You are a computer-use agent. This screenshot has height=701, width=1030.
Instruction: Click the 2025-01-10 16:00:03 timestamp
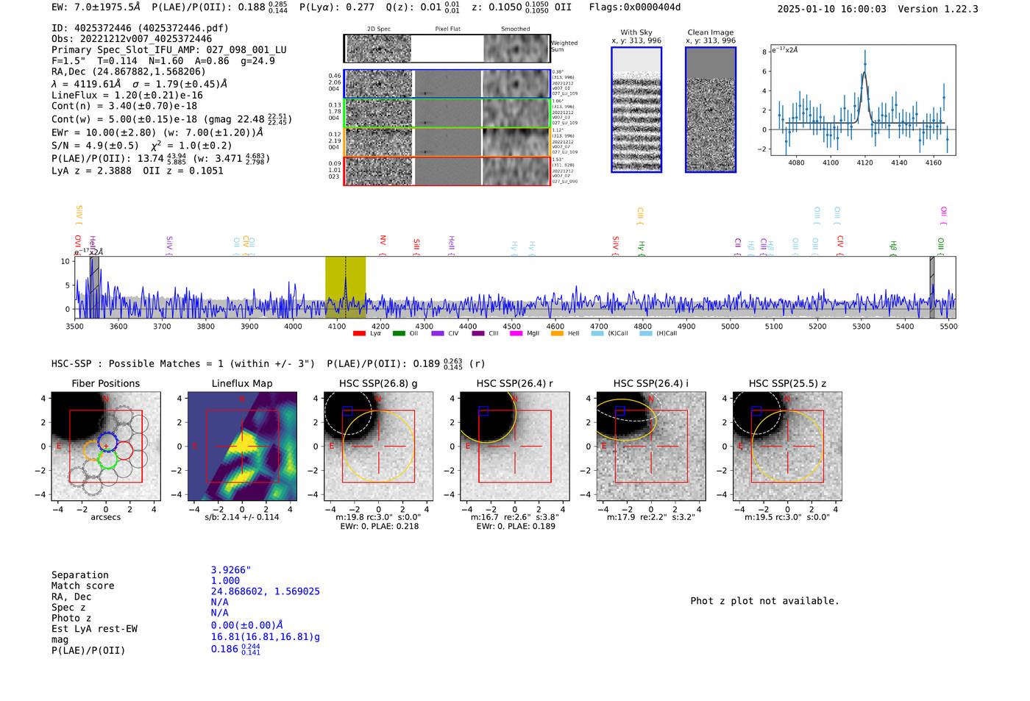pos(832,9)
